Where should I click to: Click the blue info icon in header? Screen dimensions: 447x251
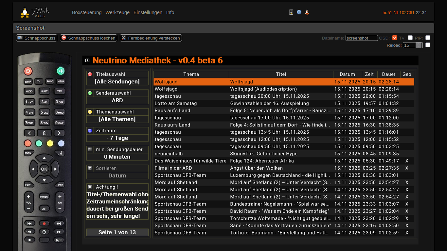[299, 12]
